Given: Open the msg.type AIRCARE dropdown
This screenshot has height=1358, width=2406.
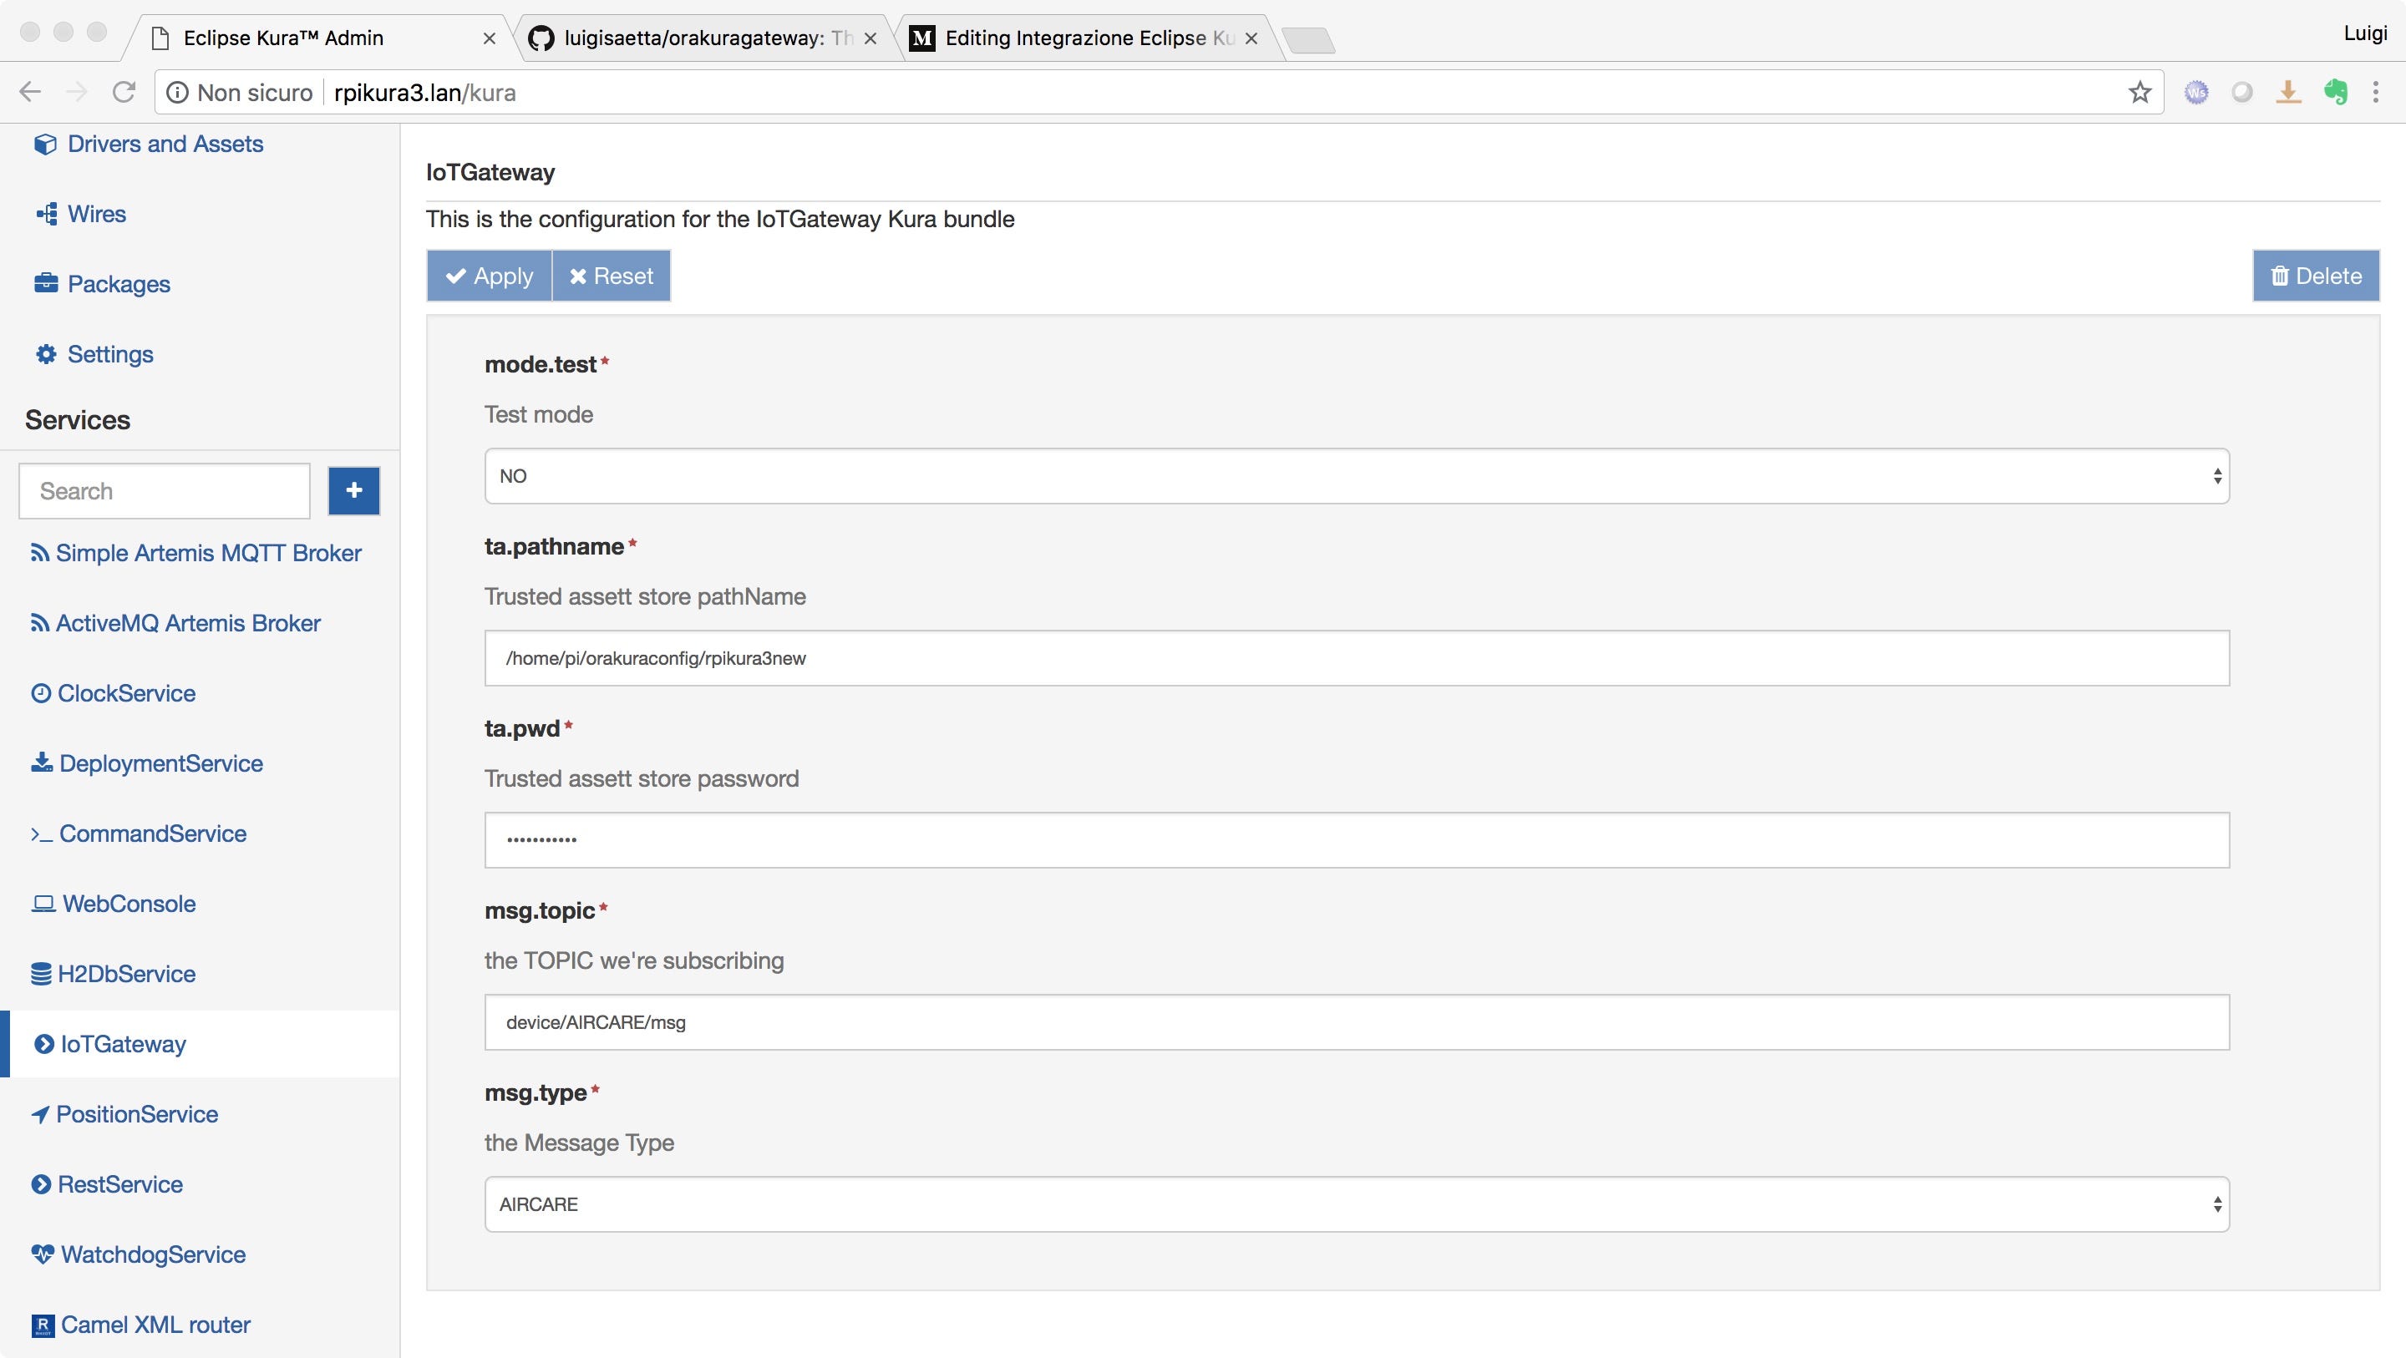Looking at the screenshot, I should [1356, 1203].
